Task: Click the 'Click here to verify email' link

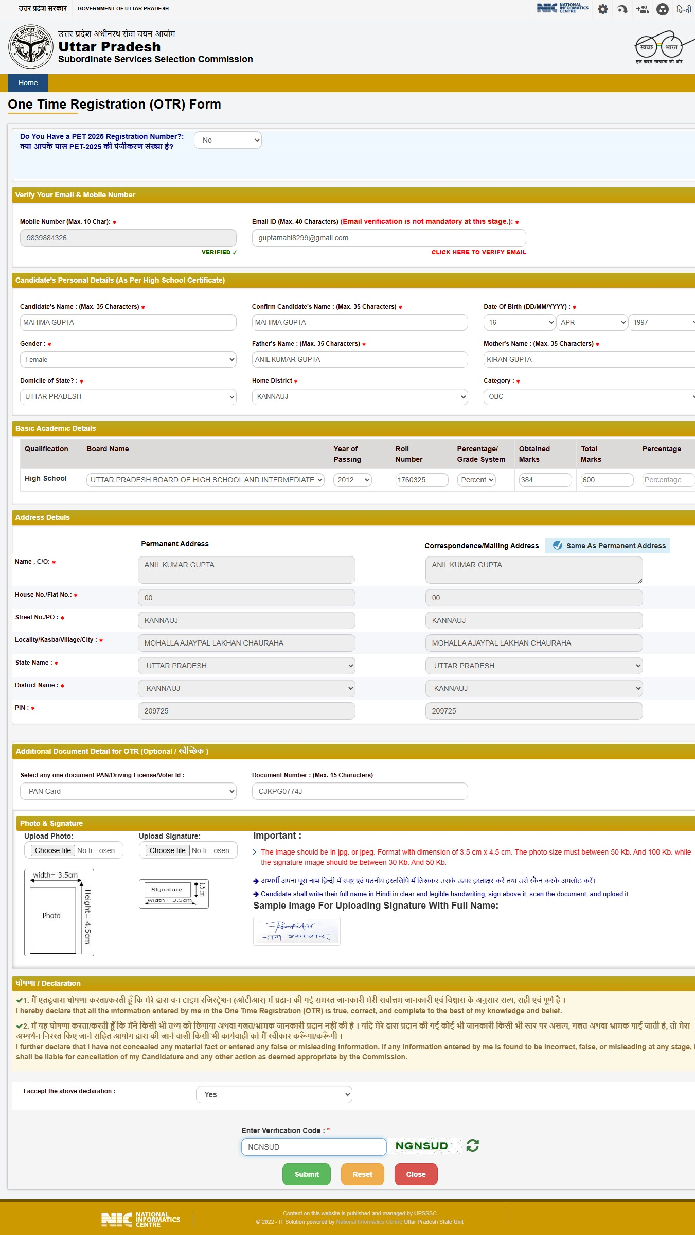Action: point(479,252)
